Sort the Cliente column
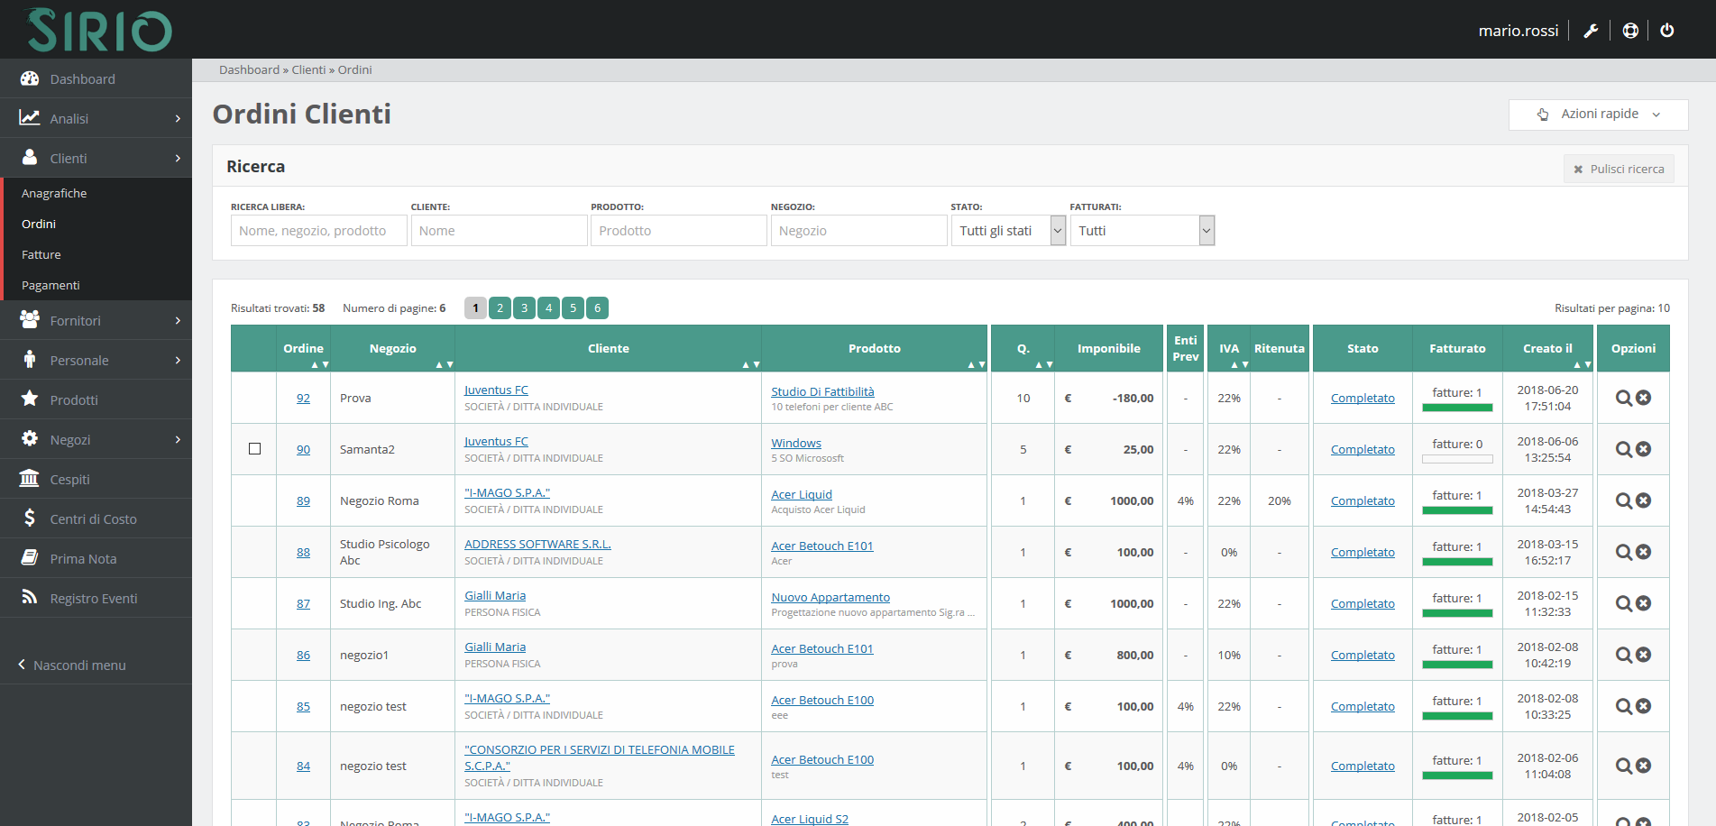Image resolution: width=1716 pixels, height=826 pixels. (x=751, y=364)
